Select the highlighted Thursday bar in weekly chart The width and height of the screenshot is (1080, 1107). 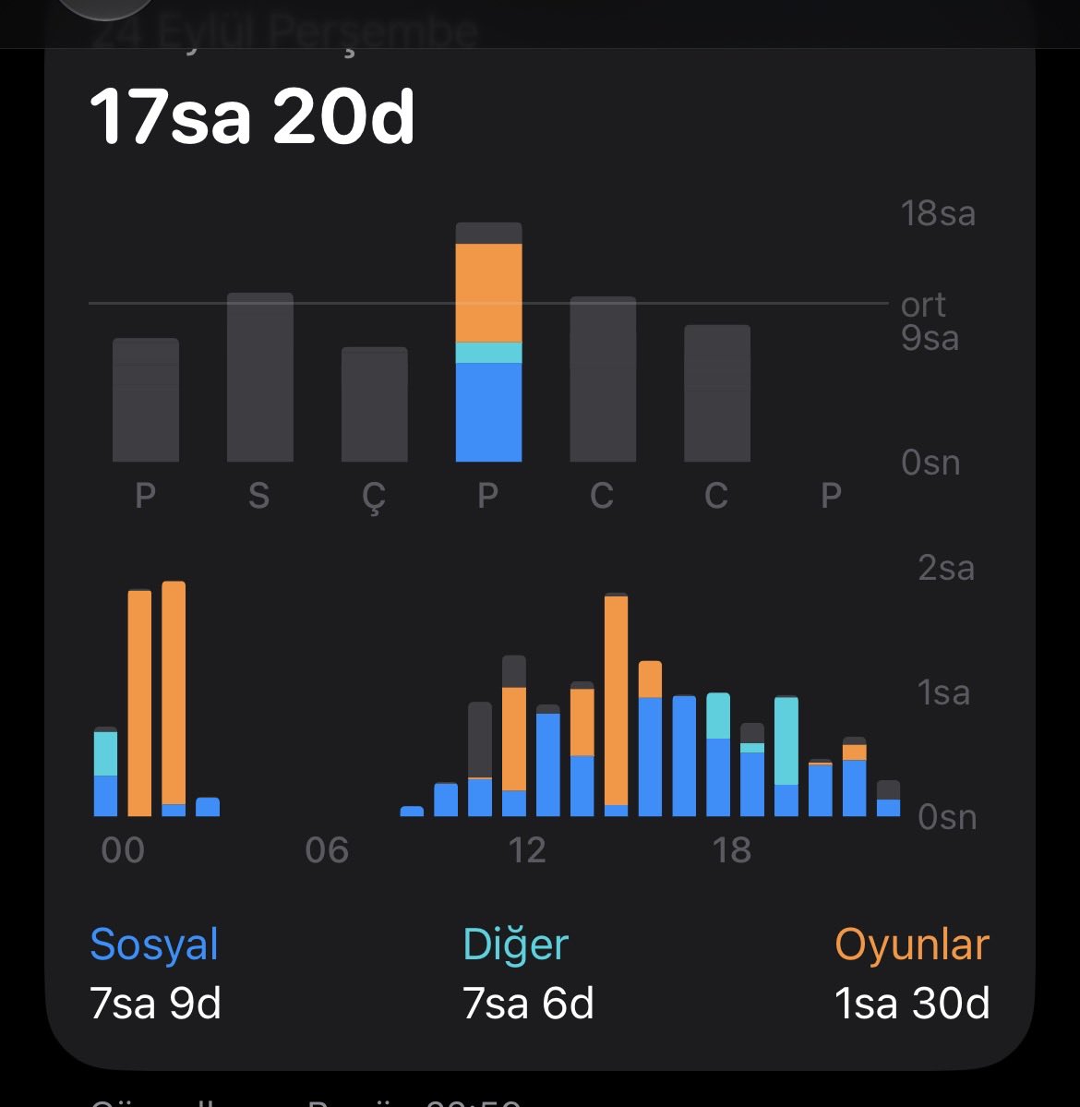tap(488, 342)
